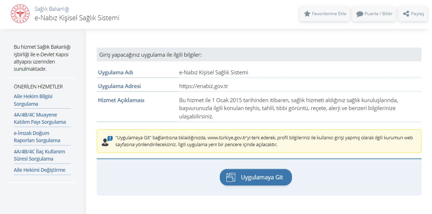The width and height of the screenshot is (432, 214).
Task: Click the Paylaş share button
Action: click(413, 14)
